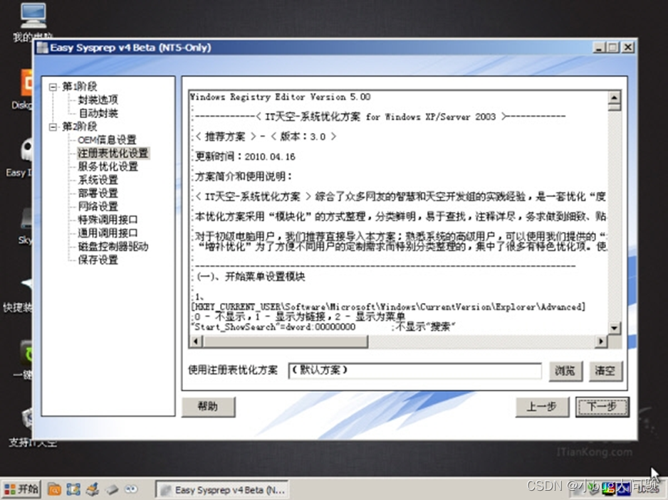Click the '方案简介和使用说明' line
The width and height of the screenshot is (668, 500).
pyautogui.click(x=244, y=176)
